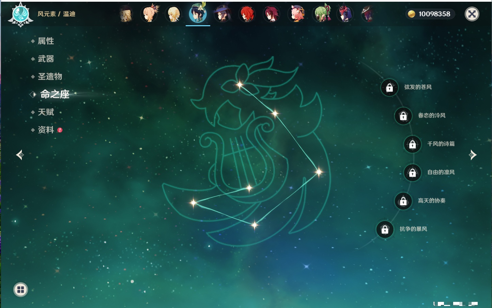The height and width of the screenshot is (308, 492).
Task: Choose the pink-haired Diona portrait
Action: (x=296, y=14)
